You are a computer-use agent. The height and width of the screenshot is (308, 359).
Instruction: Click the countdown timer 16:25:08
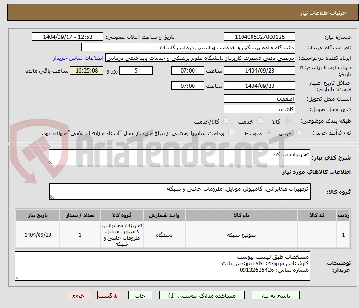click(87, 70)
